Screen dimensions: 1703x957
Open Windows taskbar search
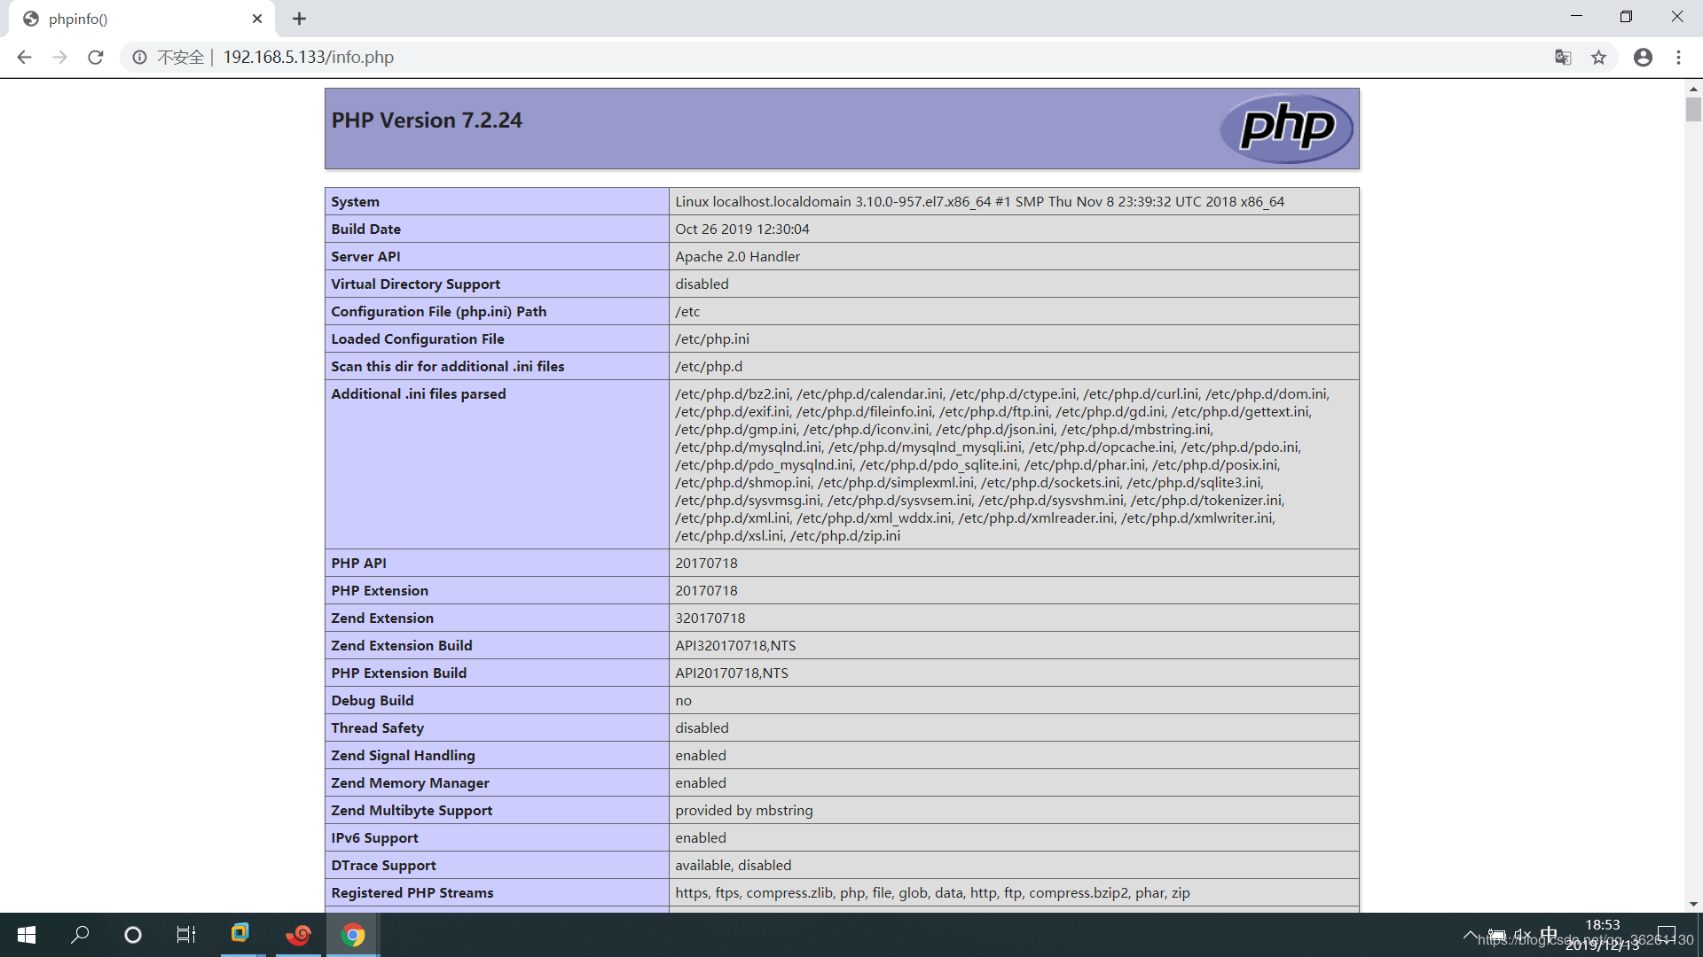[x=80, y=935]
